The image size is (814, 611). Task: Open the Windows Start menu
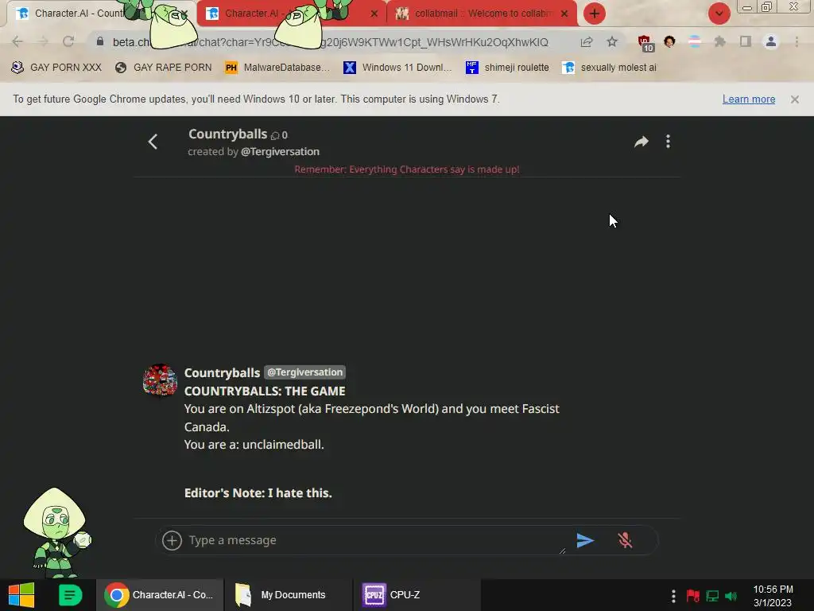pyautogui.click(x=21, y=595)
